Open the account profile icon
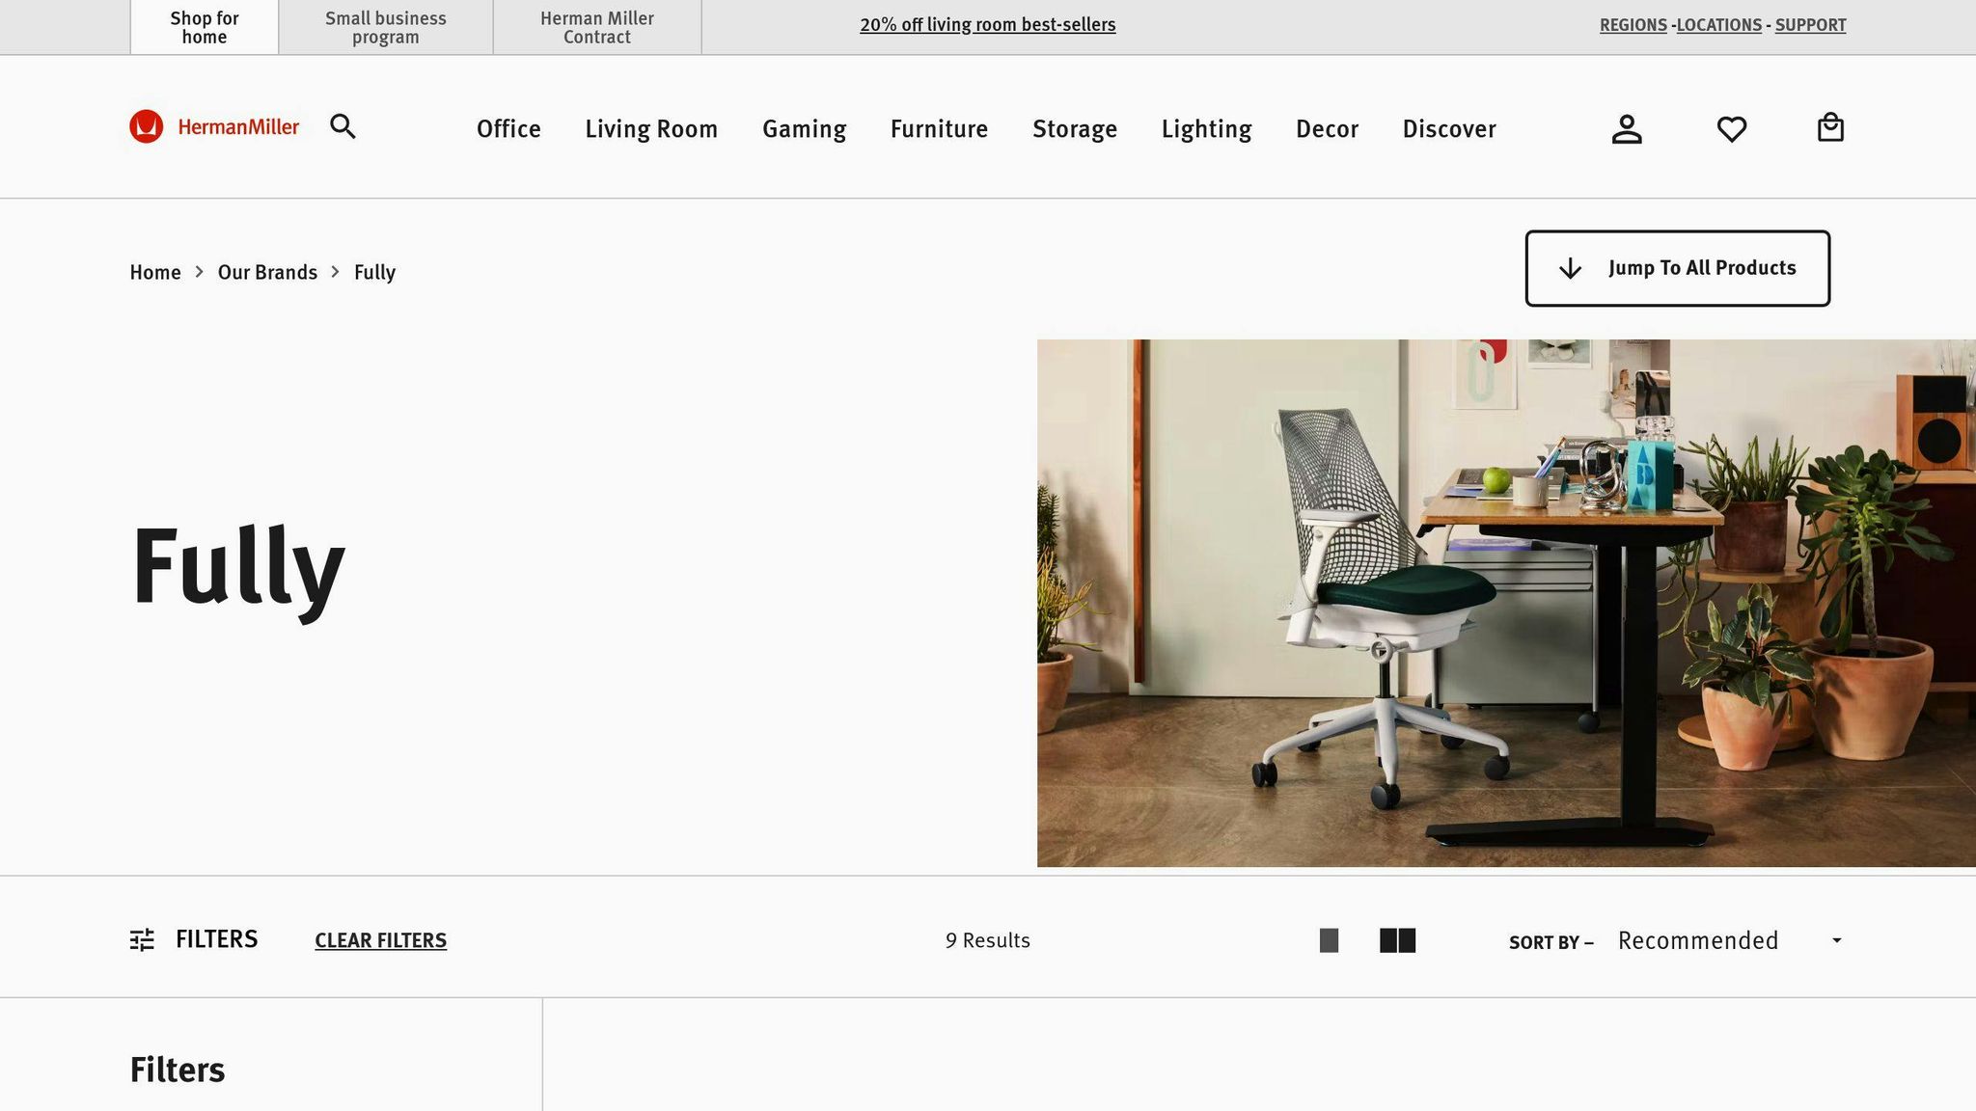1976x1111 pixels. (1627, 128)
